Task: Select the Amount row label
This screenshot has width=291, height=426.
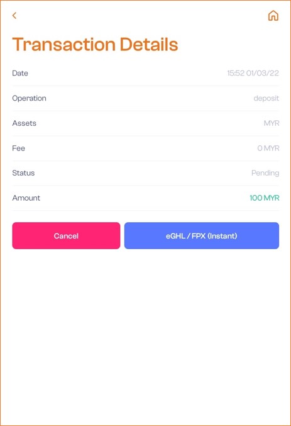Action: pyautogui.click(x=26, y=198)
